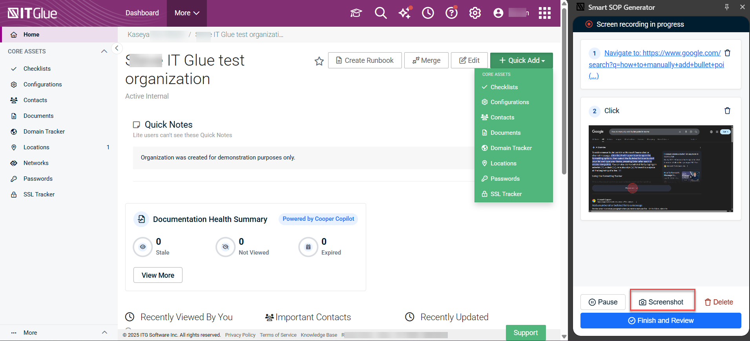Pause the screen recording

[603, 302]
